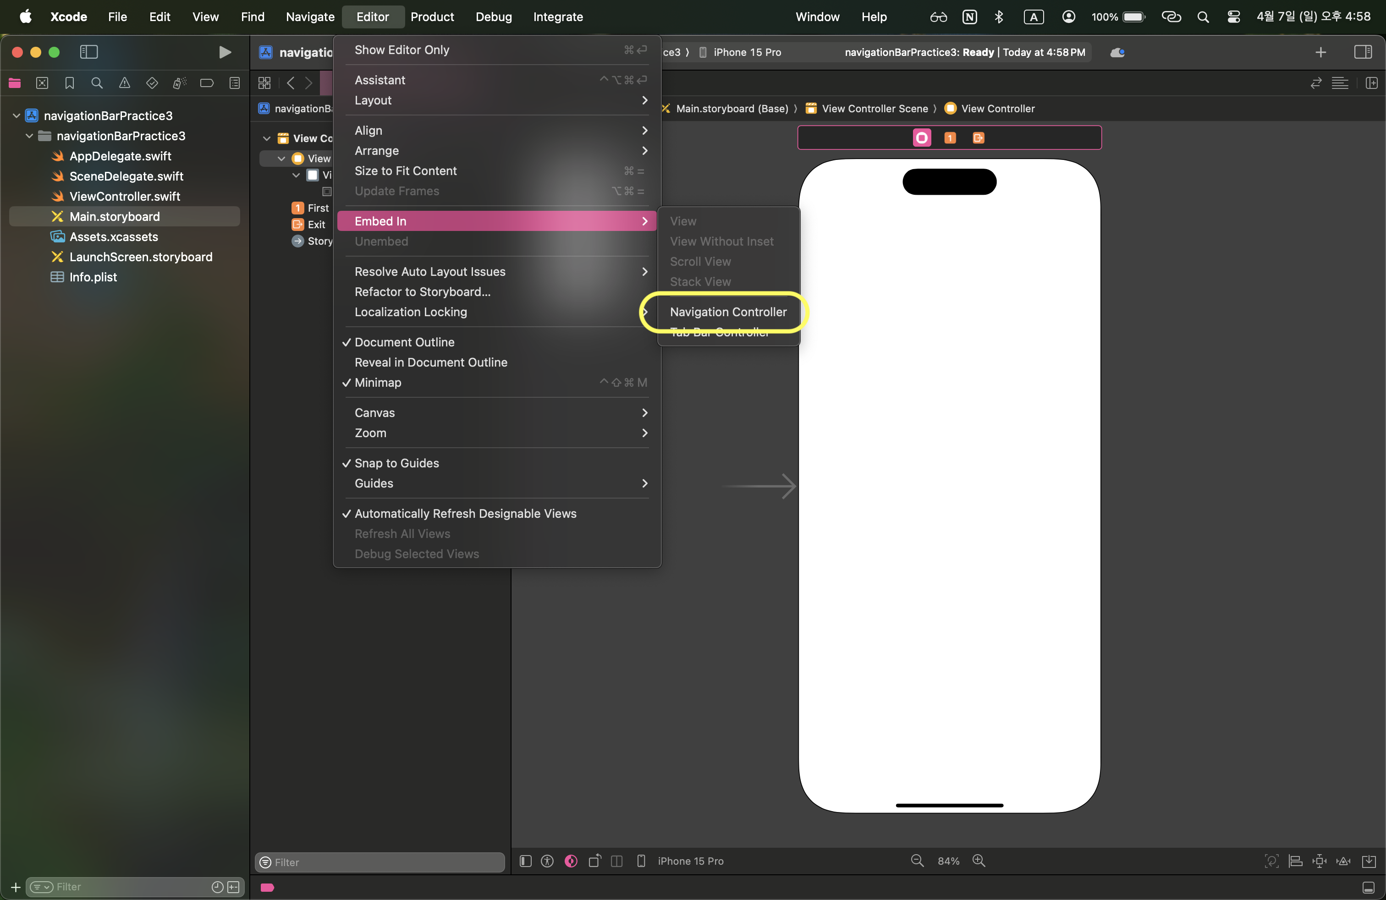Click the canvas zoom in icon
1386x900 pixels.
click(x=979, y=861)
